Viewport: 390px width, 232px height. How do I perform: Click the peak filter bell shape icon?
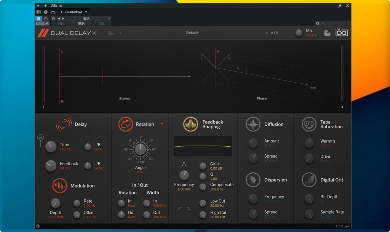click(184, 164)
